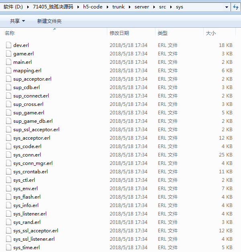Viewport: 241px width, 252px height.
Task: Click the refresh icon beside address bar
Action: click(x=236, y=7)
